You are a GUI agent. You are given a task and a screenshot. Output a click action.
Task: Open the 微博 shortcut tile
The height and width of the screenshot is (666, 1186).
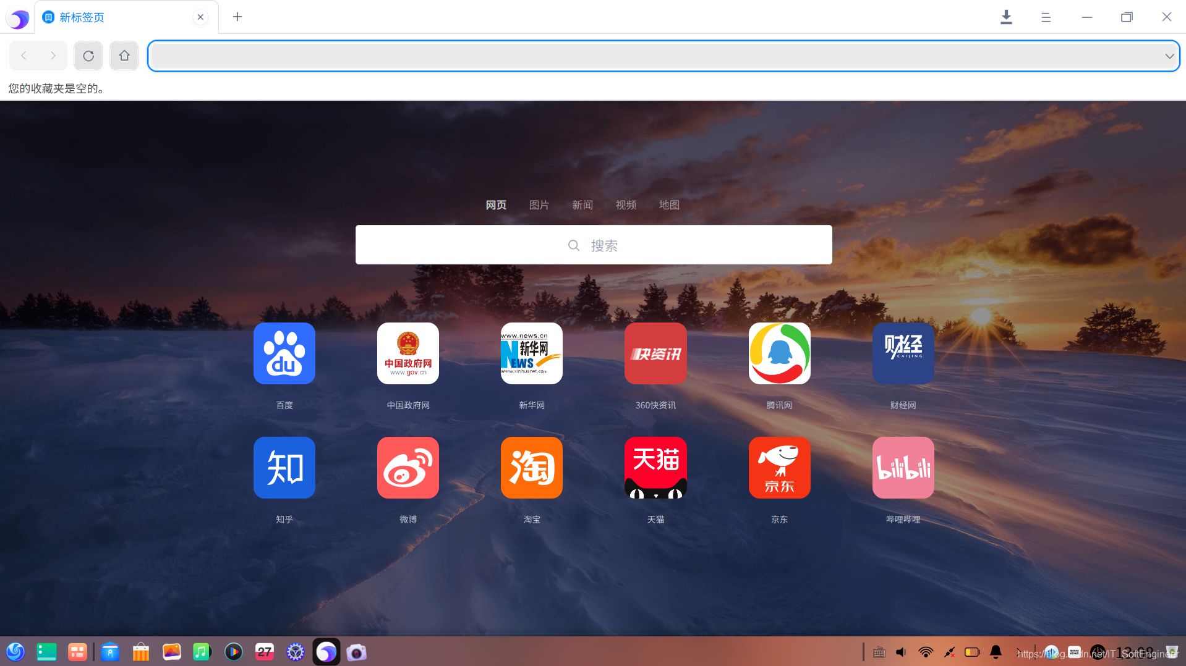pos(408,468)
